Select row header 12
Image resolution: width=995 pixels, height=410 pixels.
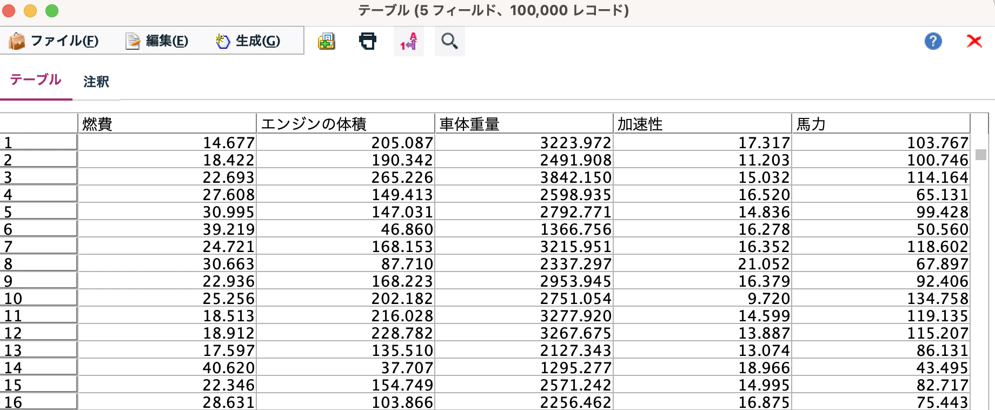(x=38, y=333)
